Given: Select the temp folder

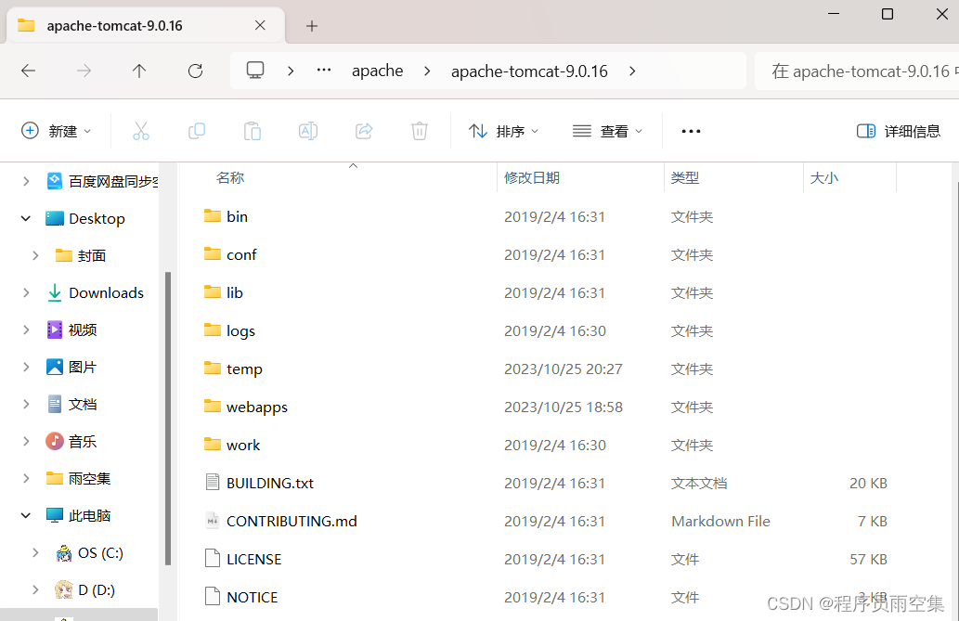Looking at the screenshot, I should click(x=244, y=369).
